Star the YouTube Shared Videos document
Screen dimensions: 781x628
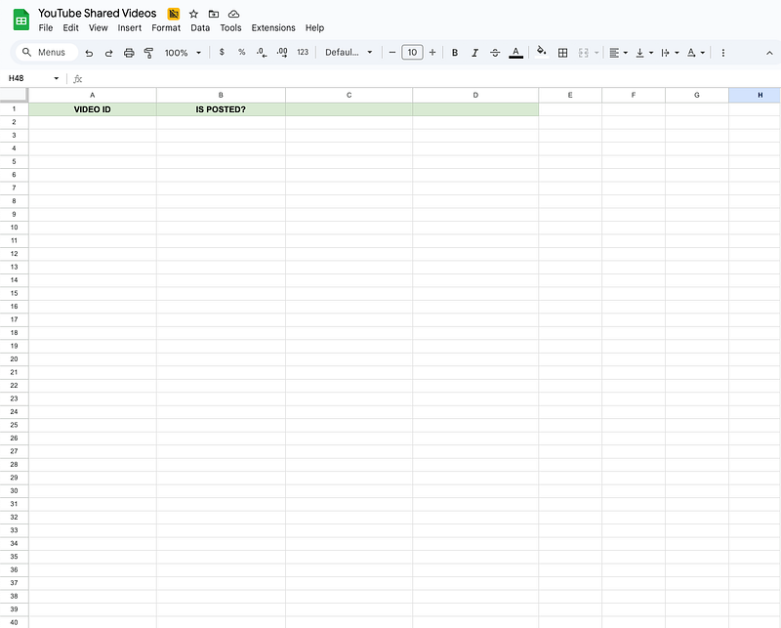(x=193, y=14)
